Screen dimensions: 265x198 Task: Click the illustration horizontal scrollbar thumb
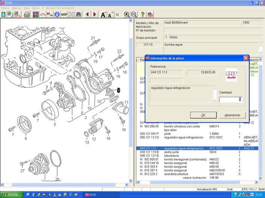[x=64, y=185]
